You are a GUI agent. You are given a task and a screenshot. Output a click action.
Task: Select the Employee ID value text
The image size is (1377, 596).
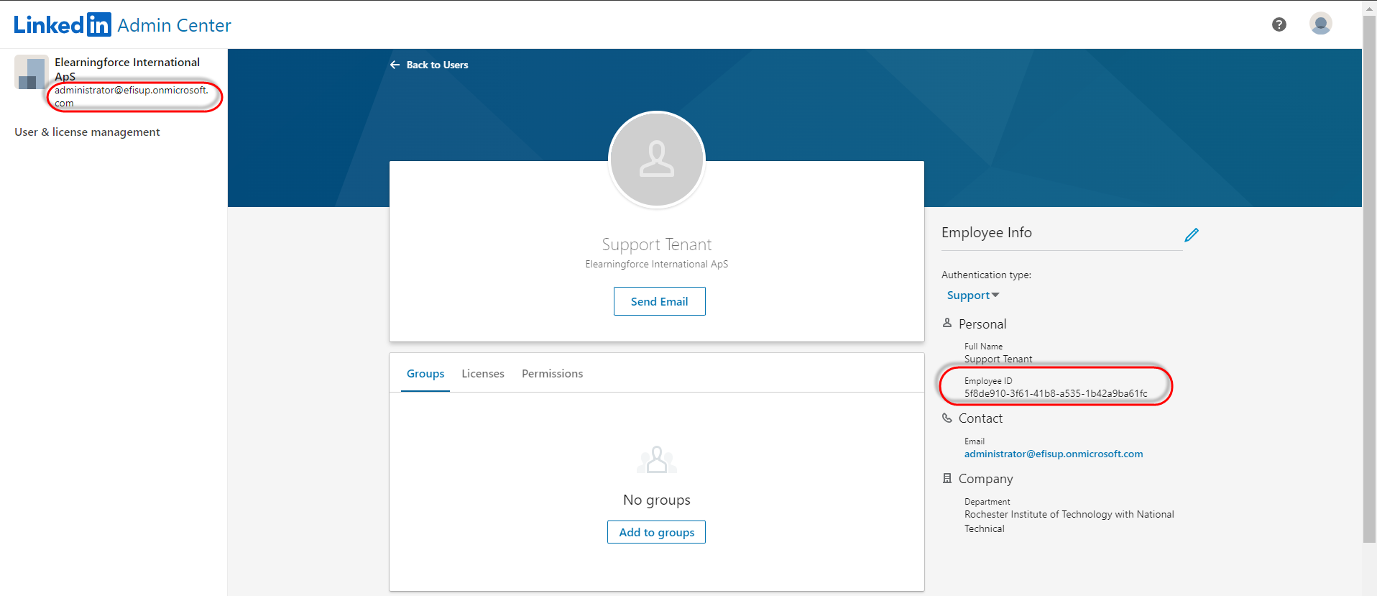click(1056, 393)
